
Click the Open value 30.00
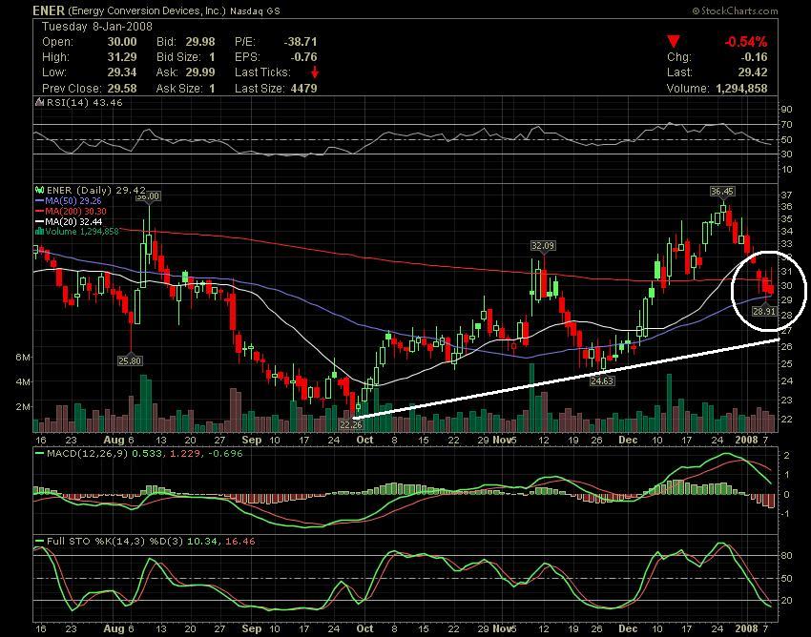(x=122, y=42)
